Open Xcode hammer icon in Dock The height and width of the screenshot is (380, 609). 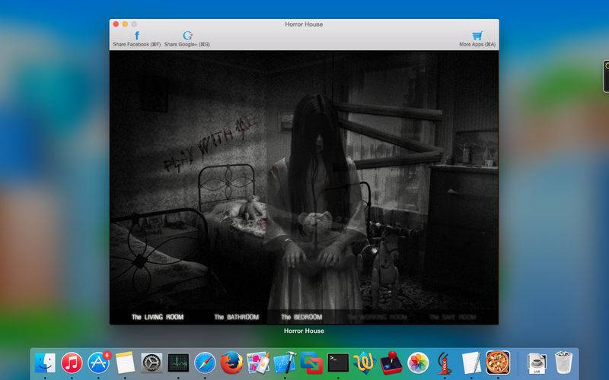click(285, 363)
